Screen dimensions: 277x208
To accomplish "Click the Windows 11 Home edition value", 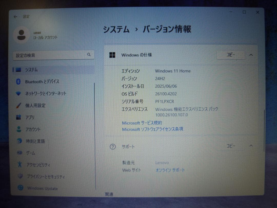I will pos(173,71).
